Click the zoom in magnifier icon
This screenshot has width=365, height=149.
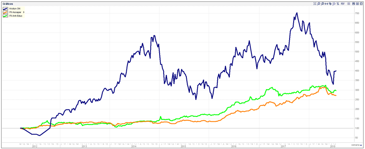pyautogui.click(x=319, y=4)
